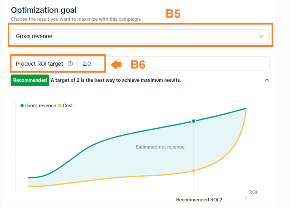291x209 pixels.
Task: Click the green Recommended badge
Action: click(30, 80)
